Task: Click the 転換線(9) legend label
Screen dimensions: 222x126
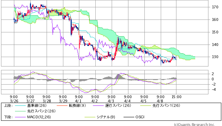Action: [x=78, y=105]
